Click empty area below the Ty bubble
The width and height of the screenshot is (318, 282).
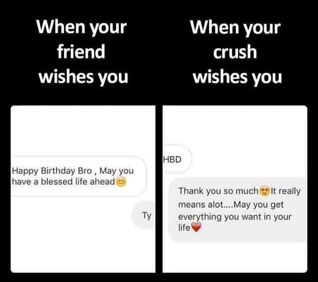coord(83,251)
